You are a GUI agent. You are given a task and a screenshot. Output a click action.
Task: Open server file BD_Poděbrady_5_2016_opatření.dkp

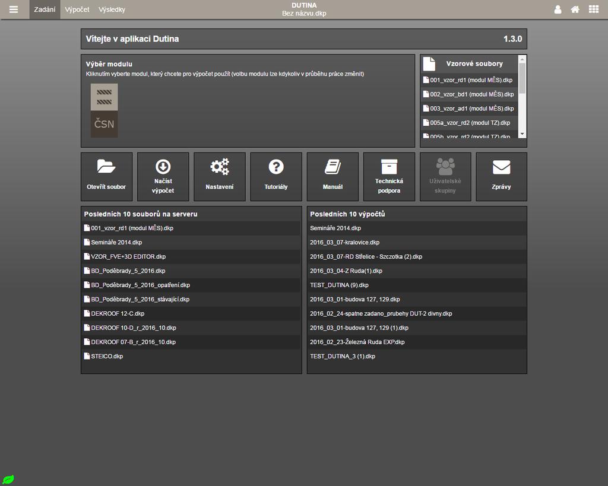[191, 285]
